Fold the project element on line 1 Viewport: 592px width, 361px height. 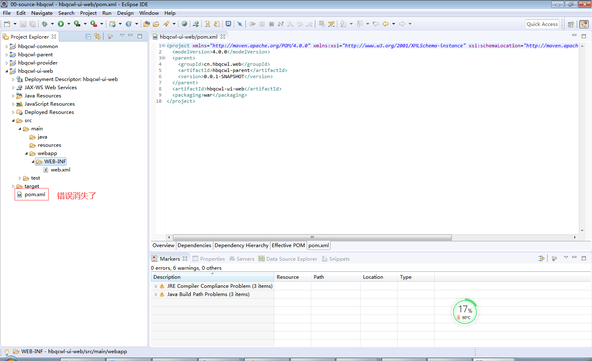coord(163,46)
